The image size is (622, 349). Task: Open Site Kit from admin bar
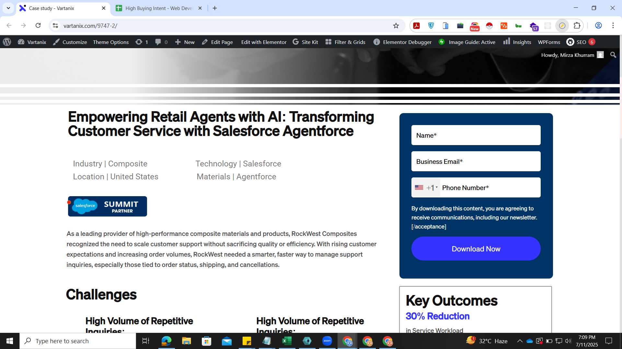pyautogui.click(x=305, y=42)
